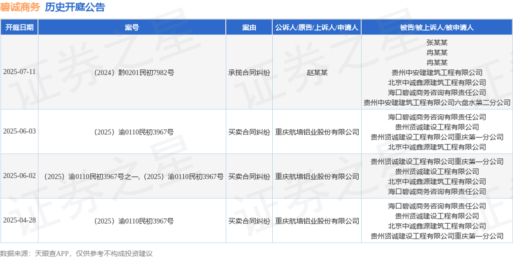The height and width of the screenshot is (258, 513).
Task: Click 海口碧诚商务咨询有限责任公司 in the 2025-06-03 row
Action: tap(437, 116)
